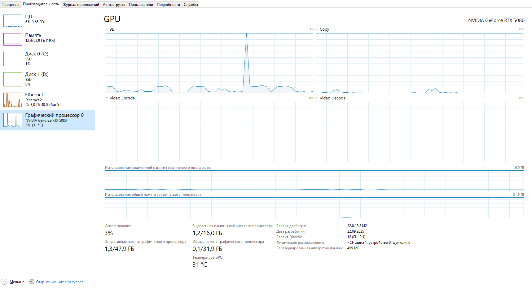Click the Использование выделенной памяти графического процессора caption
This screenshot has height=289, width=532.
coord(158,168)
